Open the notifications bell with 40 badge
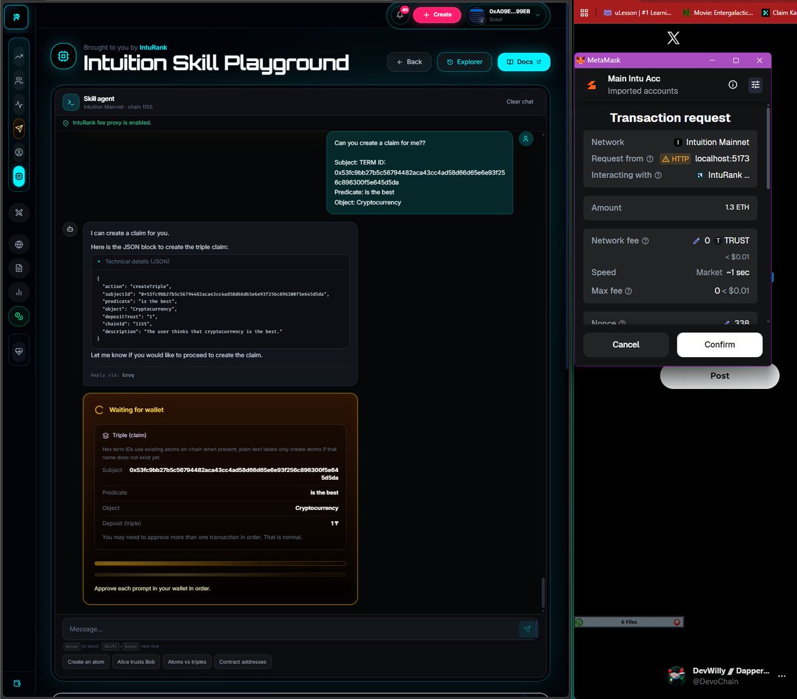This screenshot has height=699, width=797. coord(400,15)
